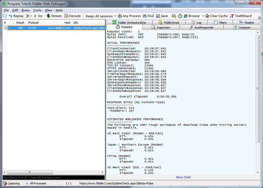Switch to the Timeline tab
Image resolution: width=263 pixels, height=188 pixels.
[x=246, y=22]
